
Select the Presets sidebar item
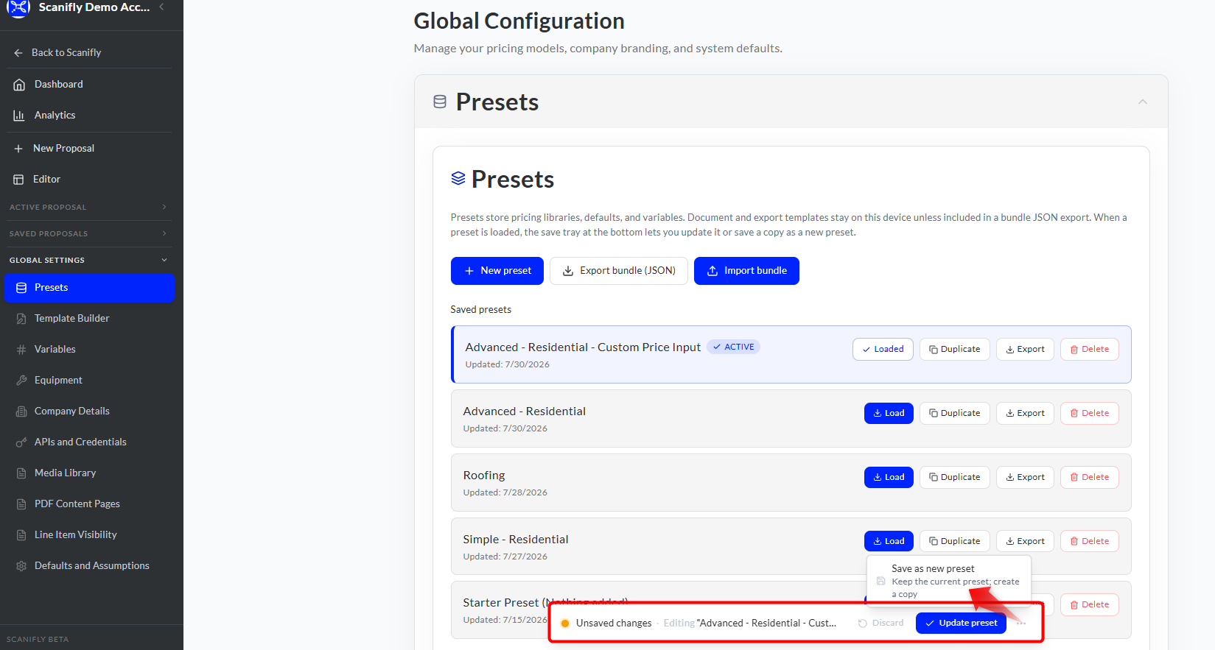(89, 288)
